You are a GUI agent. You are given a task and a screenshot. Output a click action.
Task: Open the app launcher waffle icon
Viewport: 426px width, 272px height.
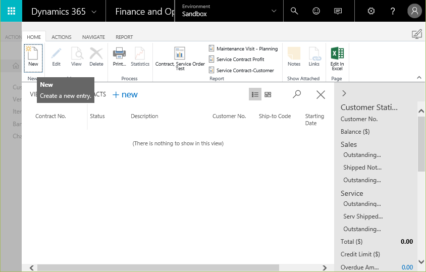pyautogui.click(x=11, y=11)
